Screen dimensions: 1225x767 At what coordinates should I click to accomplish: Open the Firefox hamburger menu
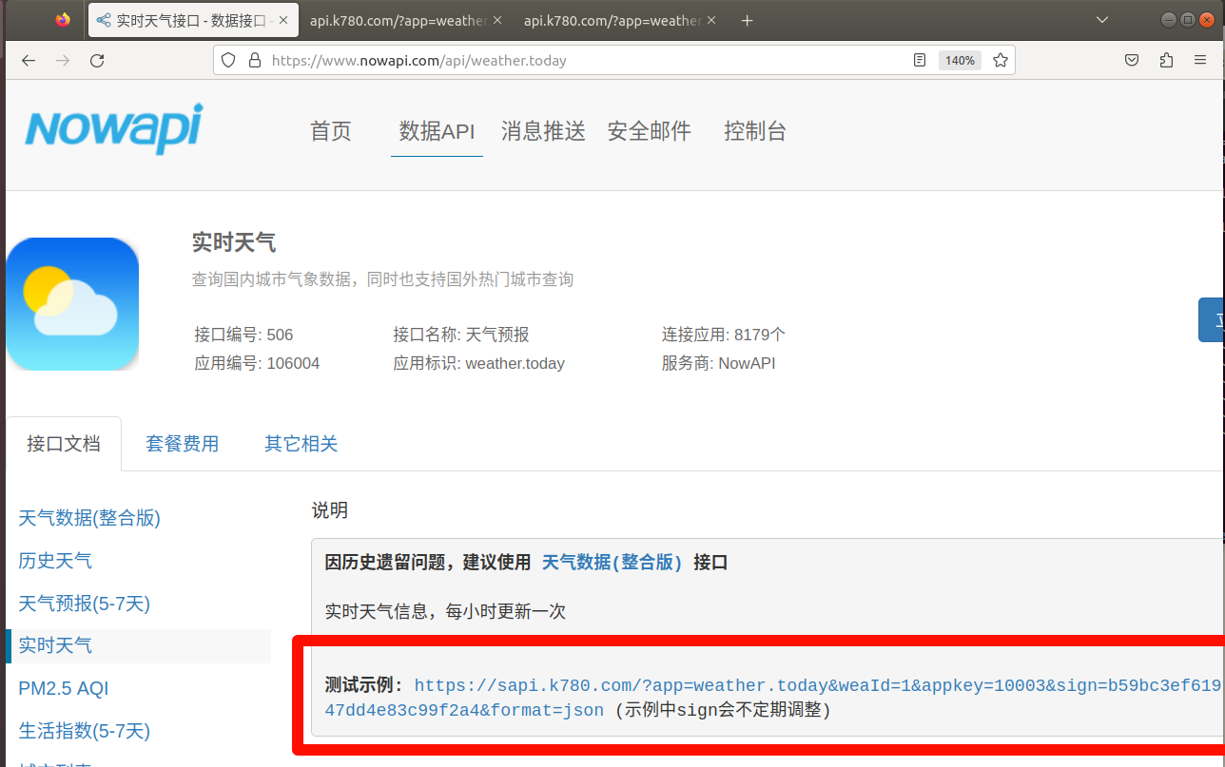coord(1200,61)
